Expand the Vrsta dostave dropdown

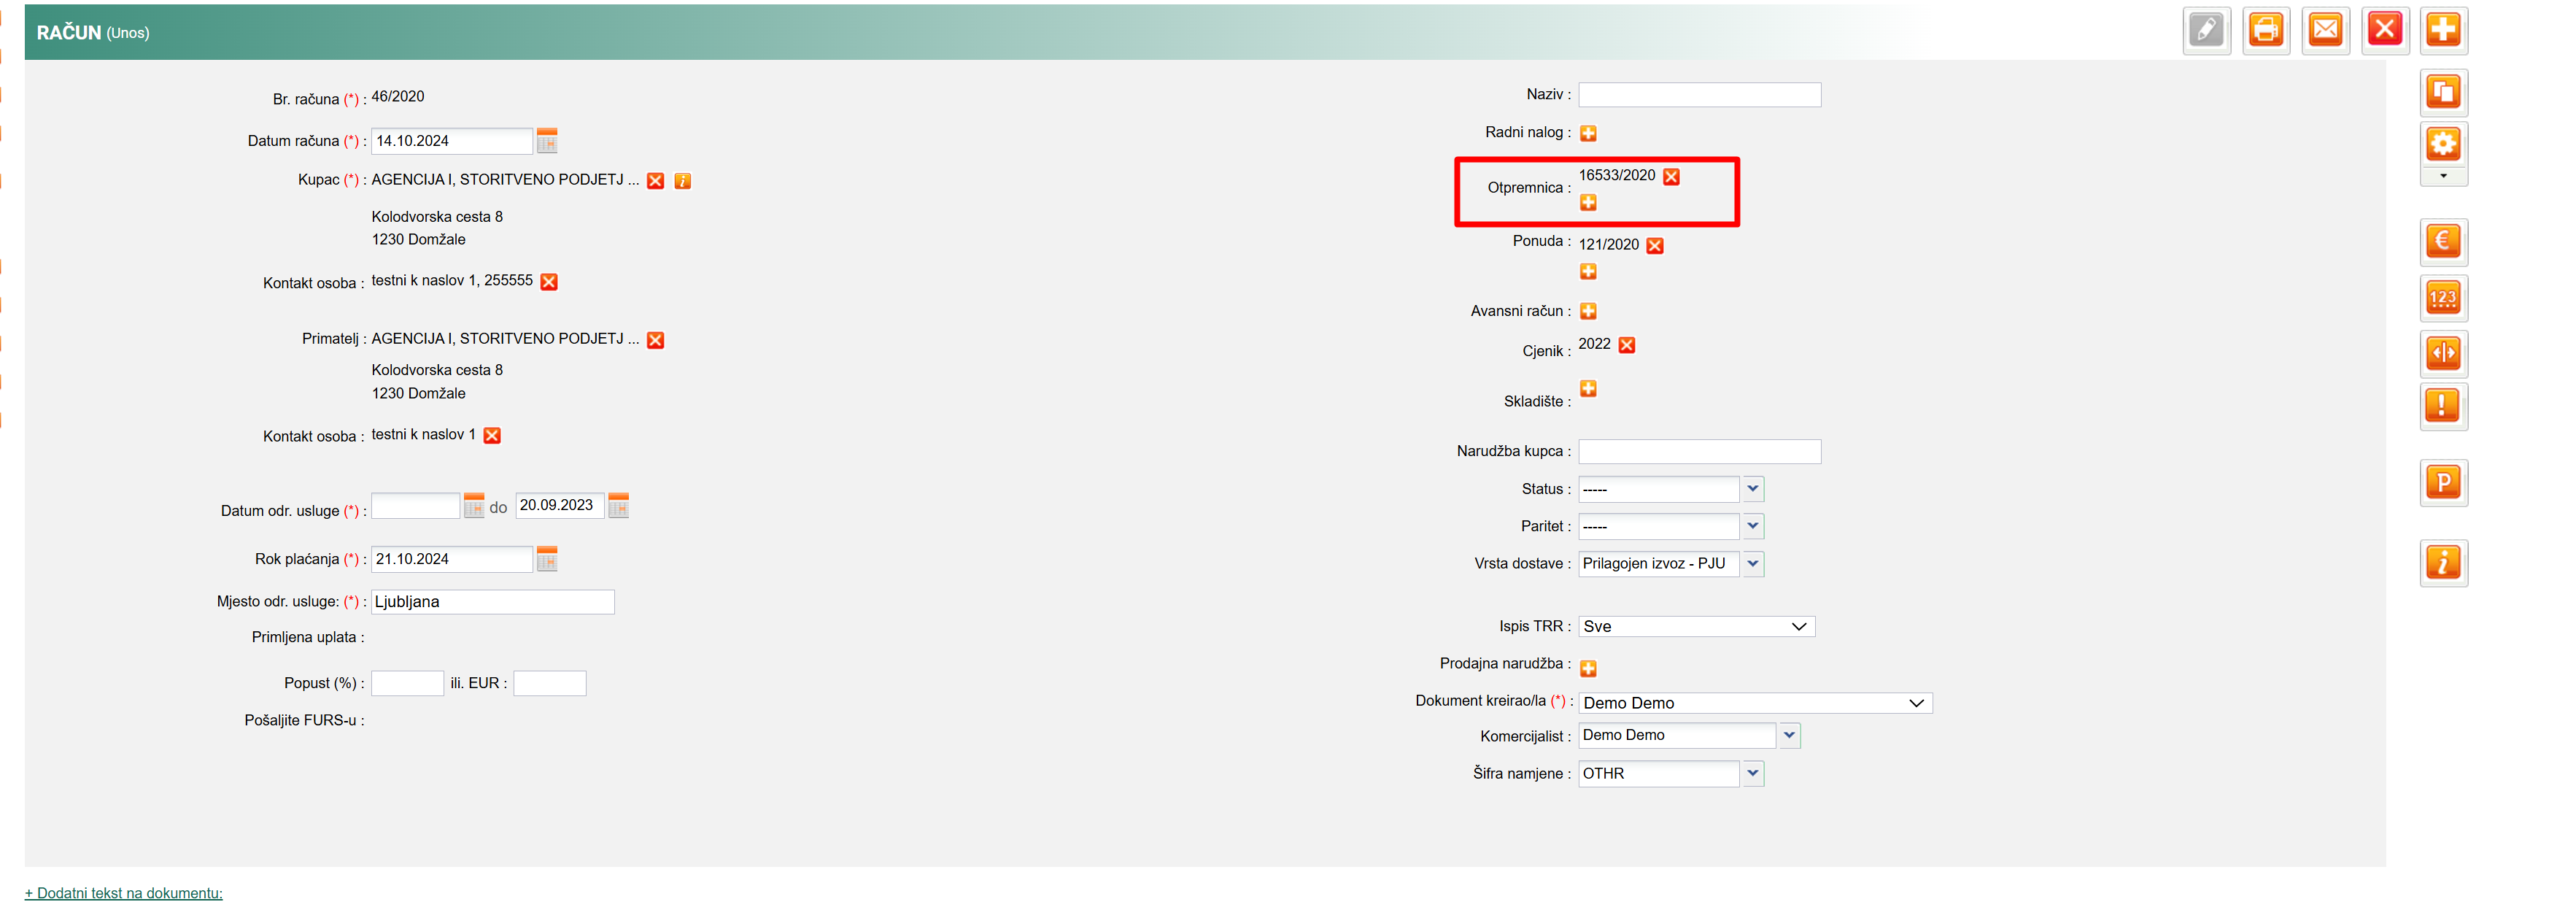click(x=1752, y=564)
